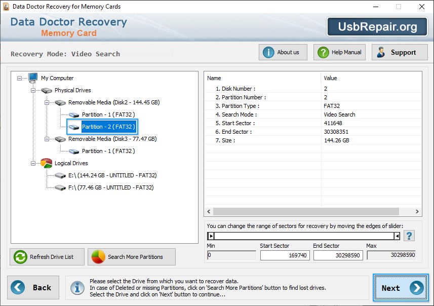
Task: Collapse the My Computer tree node
Action: point(19,79)
